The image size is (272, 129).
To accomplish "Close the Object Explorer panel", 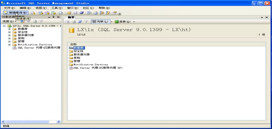I will point(58,17).
